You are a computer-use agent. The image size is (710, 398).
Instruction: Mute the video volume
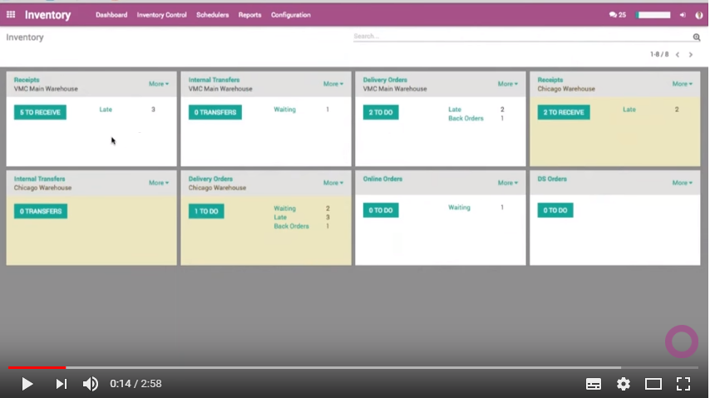coord(91,384)
